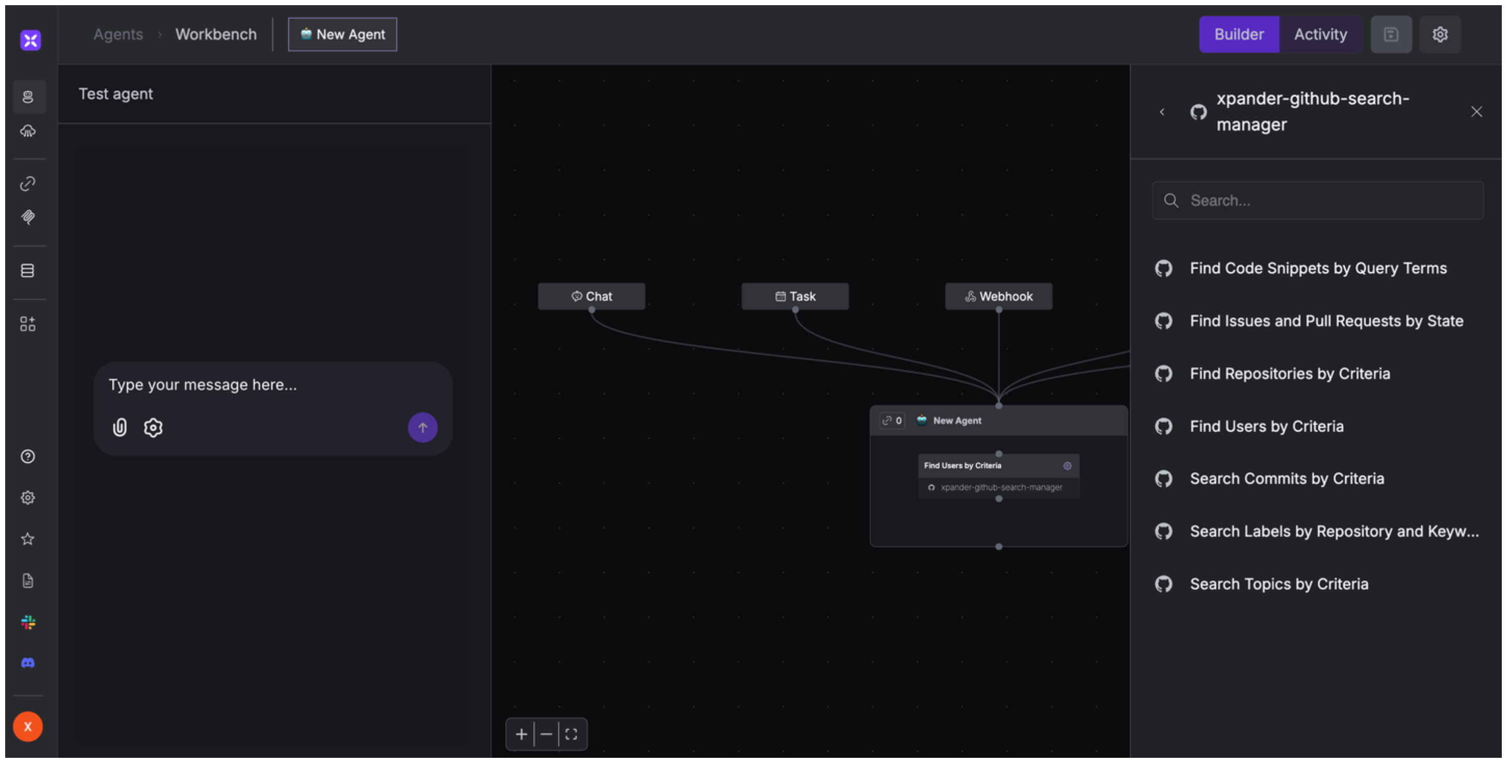Send message with the purple arrow button
Viewport: 1507px width, 763px height.
pyautogui.click(x=422, y=428)
